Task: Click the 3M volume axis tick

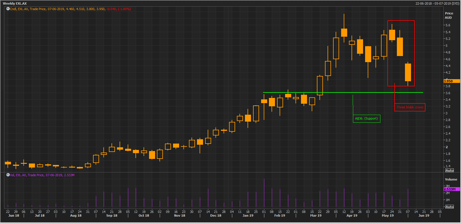Action: pos(448,186)
